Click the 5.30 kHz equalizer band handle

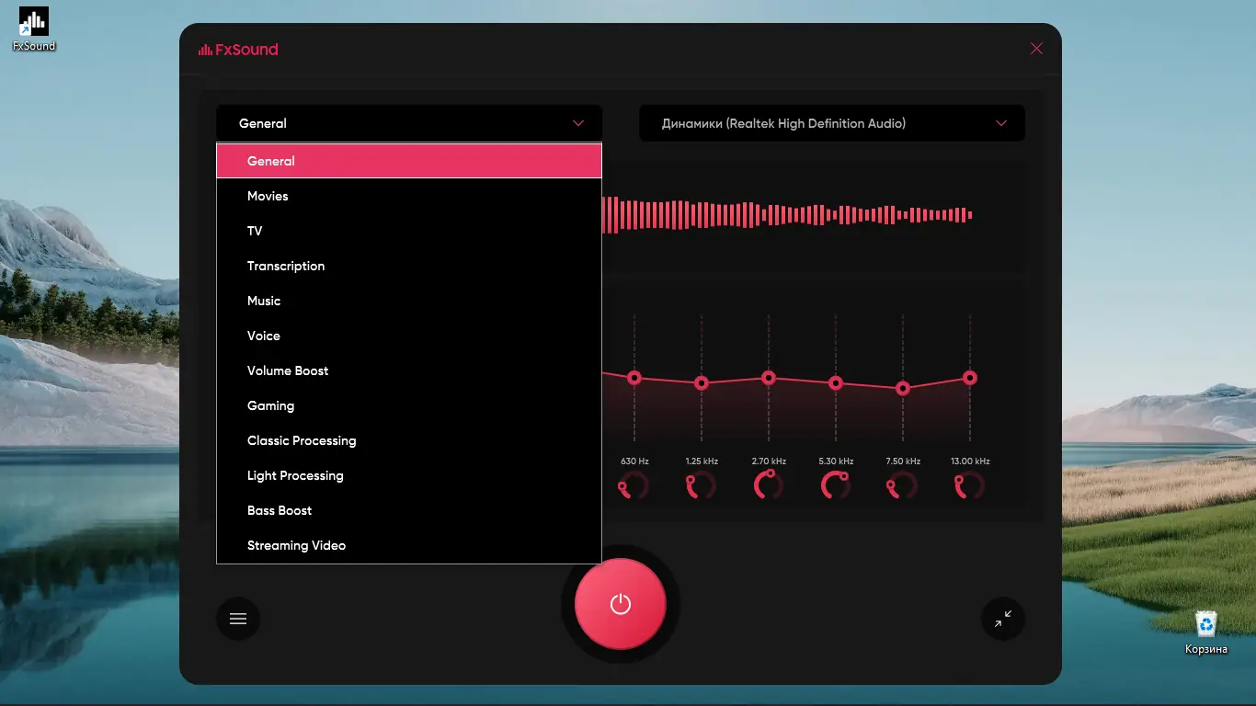pyautogui.click(x=836, y=383)
